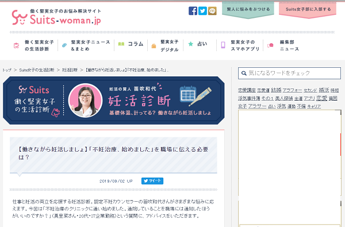Open the Facebook icon in header

[193, 11]
